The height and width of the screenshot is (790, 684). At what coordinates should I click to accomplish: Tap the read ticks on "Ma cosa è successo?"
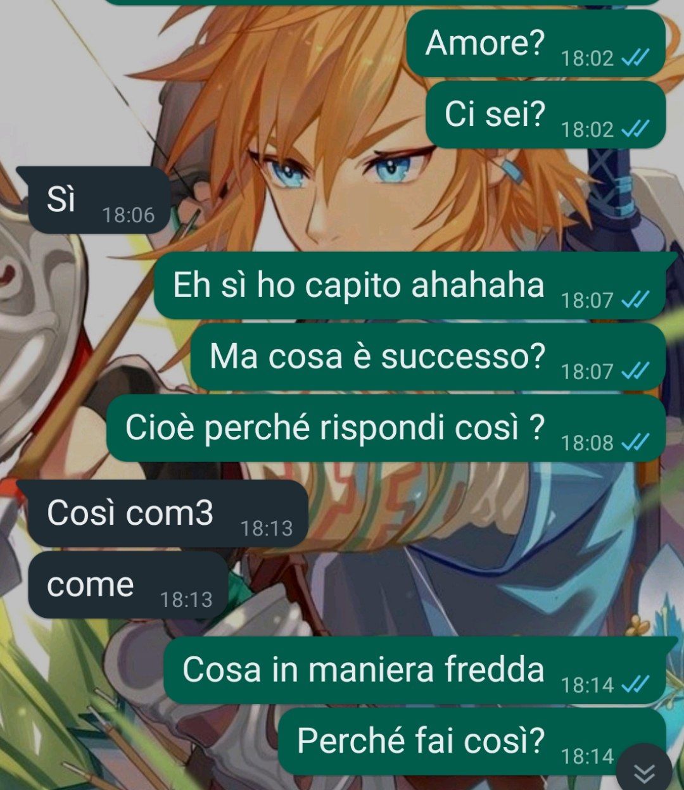coord(635,371)
